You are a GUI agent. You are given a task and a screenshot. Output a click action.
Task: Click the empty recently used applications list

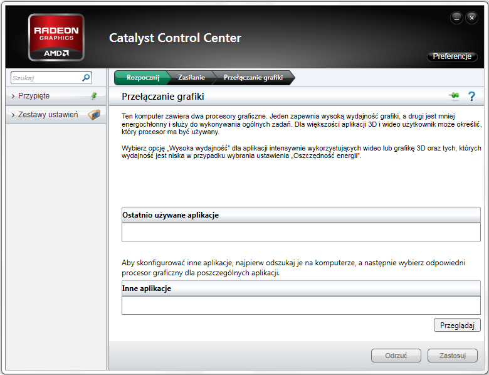301,232
